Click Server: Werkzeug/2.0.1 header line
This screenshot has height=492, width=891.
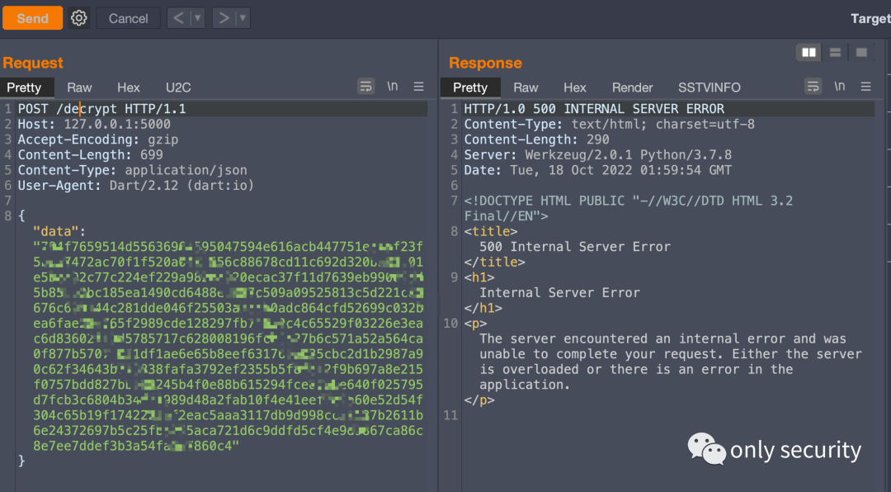click(x=598, y=154)
